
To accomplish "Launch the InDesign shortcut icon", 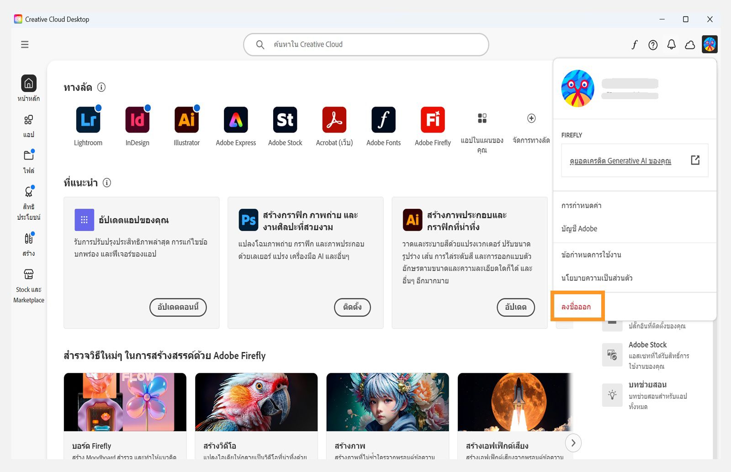I will 138,120.
